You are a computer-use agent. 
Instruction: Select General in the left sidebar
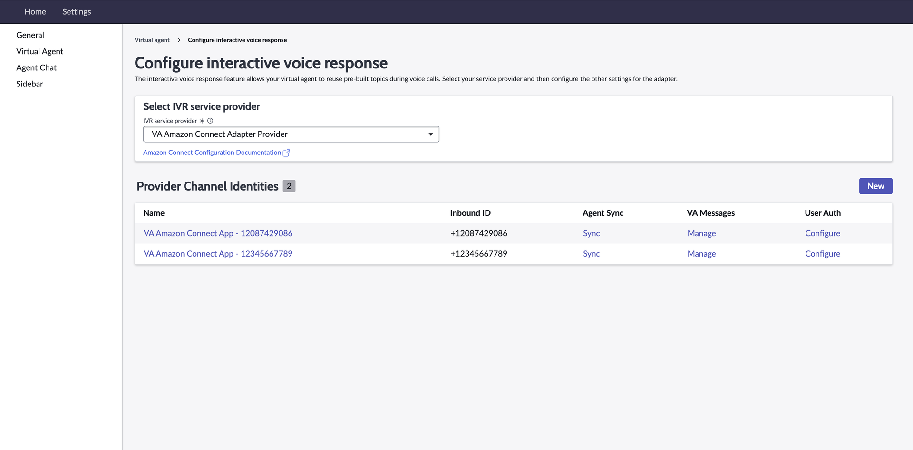coord(30,35)
